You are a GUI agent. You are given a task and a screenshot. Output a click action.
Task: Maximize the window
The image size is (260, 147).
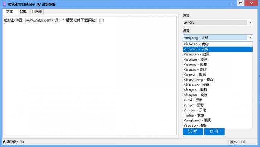tap(241, 3)
